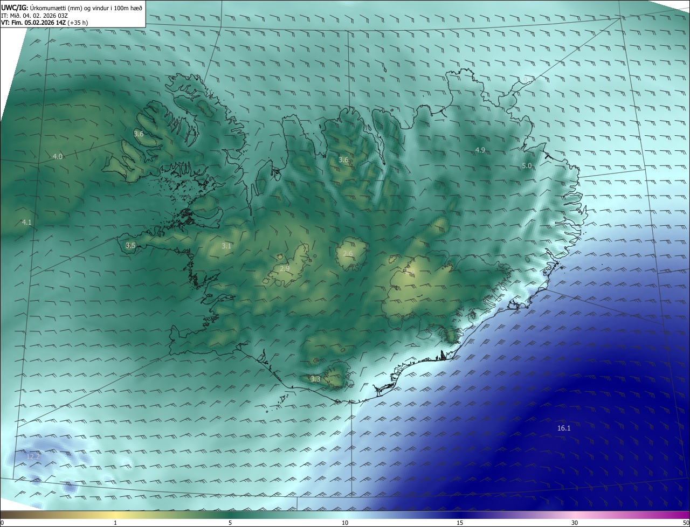Select the 2.6 value label on the map
Image resolution: width=690 pixels, height=527 pixels.
[348, 253]
